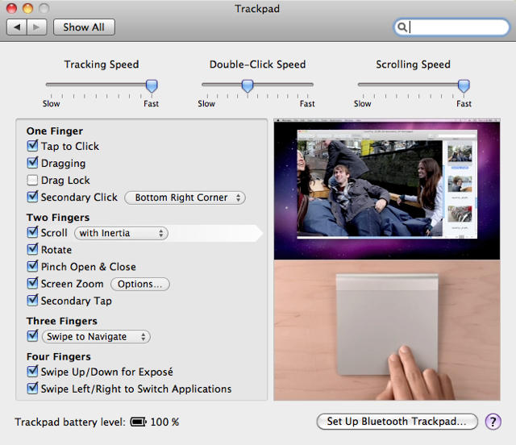This screenshot has width=516, height=445.
Task: Go forward with the right arrow button
Action: 37,27
